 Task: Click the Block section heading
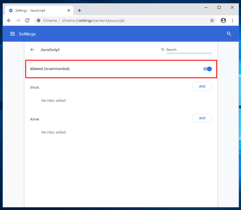pyautogui.click(x=35, y=88)
